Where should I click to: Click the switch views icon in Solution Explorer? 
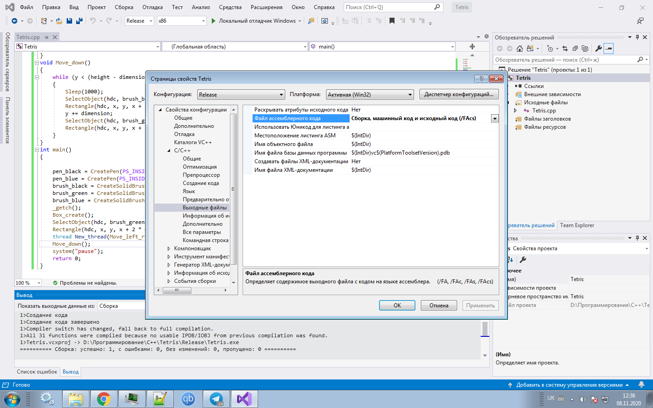click(530, 49)
